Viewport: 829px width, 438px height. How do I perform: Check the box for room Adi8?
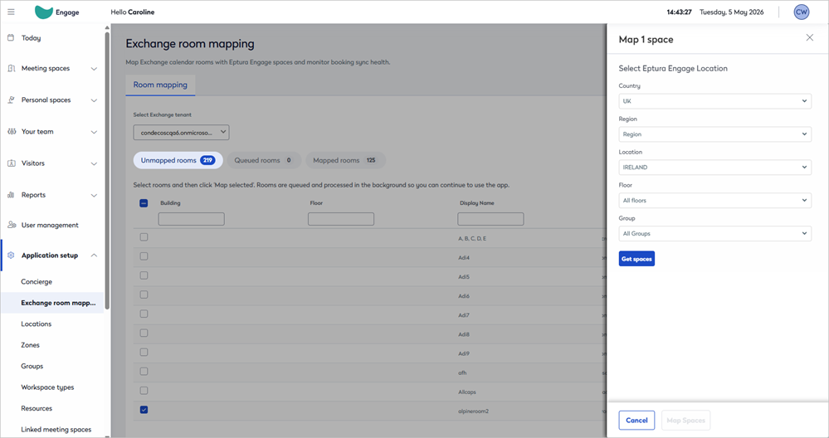click(x=144, y=333)
